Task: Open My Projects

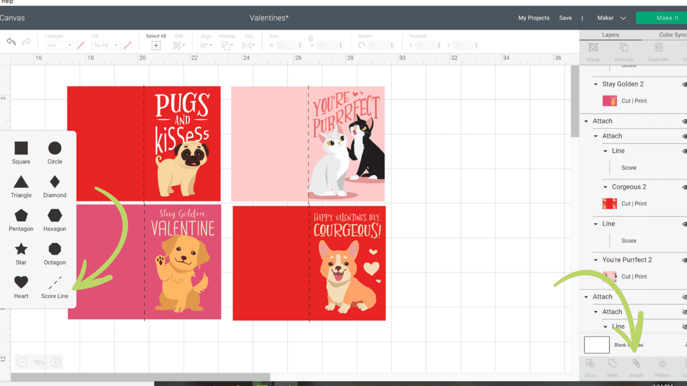Action: pos(534,18)
